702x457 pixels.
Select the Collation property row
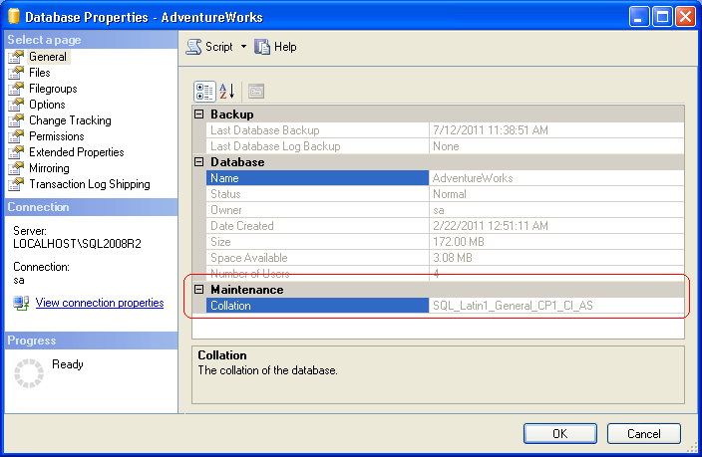pyautogui.click(x=445, y=306)
